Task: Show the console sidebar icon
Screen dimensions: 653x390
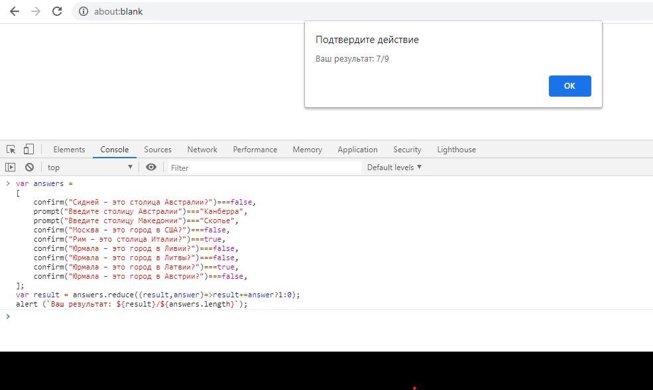Action: pyautogui.click(x=11, y=168)
